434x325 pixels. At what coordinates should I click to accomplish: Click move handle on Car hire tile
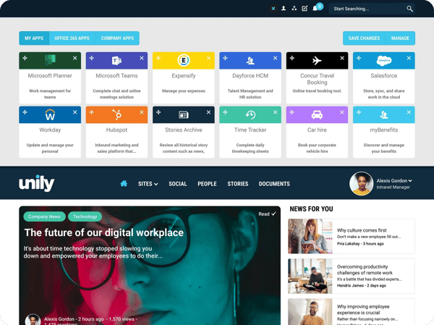pos(292,112)
